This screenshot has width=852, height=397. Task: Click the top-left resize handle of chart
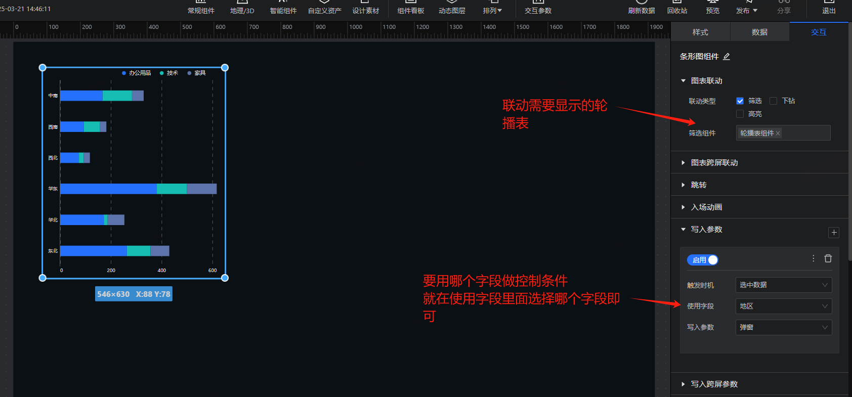click(x=42, y=67)
